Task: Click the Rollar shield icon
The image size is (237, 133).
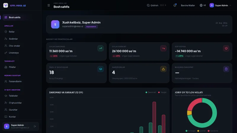Action: [6, 32]
